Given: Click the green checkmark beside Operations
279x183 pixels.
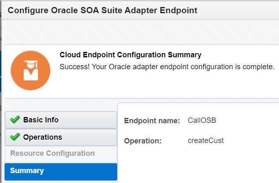Looking at the screenshot, I should (15, 137).
